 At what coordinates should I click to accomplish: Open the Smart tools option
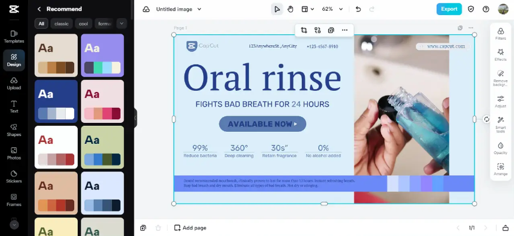500,125
